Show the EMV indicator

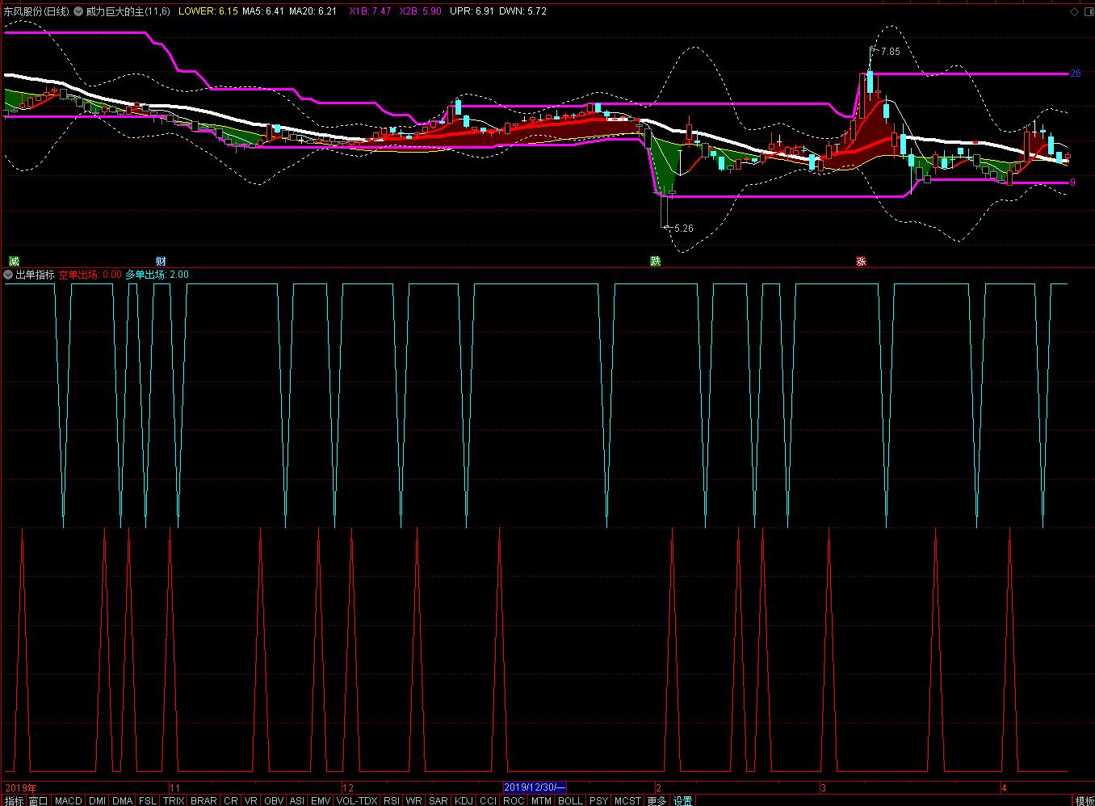tap(321, 800)
